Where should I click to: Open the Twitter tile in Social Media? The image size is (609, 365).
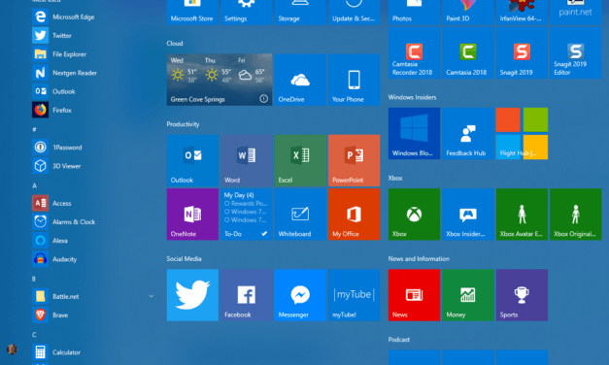point(192,295)
